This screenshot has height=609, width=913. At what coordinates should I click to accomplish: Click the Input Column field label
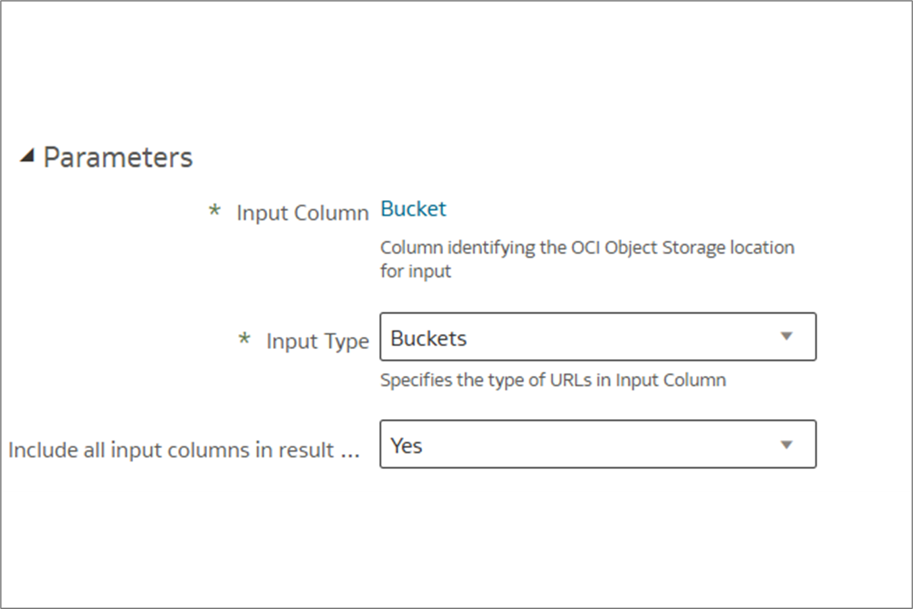tap(302, 213)
